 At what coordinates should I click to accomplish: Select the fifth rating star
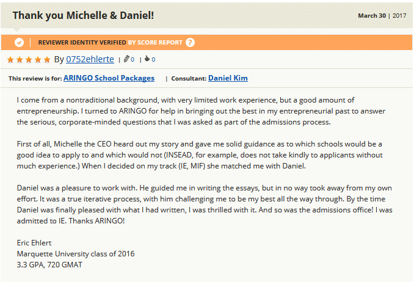[x=47, y=59]
